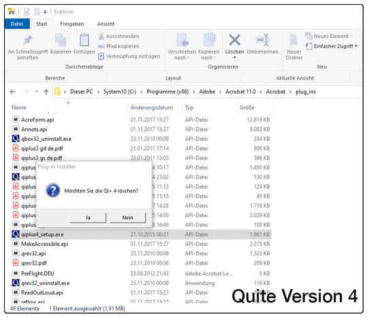Click the Einfügen paste icon

click(x=84, y=40)
